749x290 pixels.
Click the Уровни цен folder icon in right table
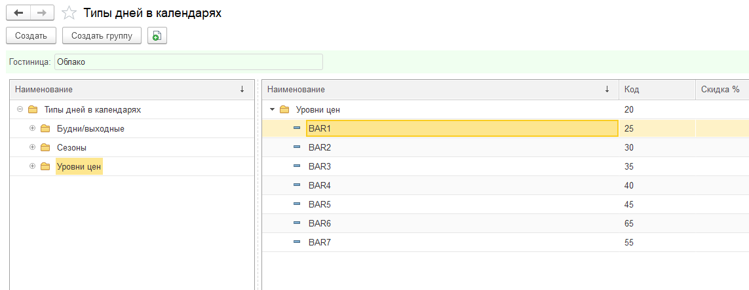click(284, 110)
